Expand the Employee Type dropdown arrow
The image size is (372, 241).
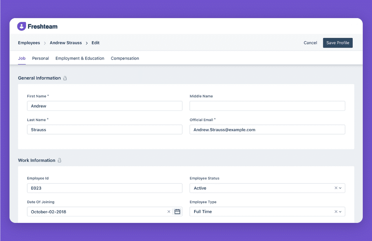340,212
